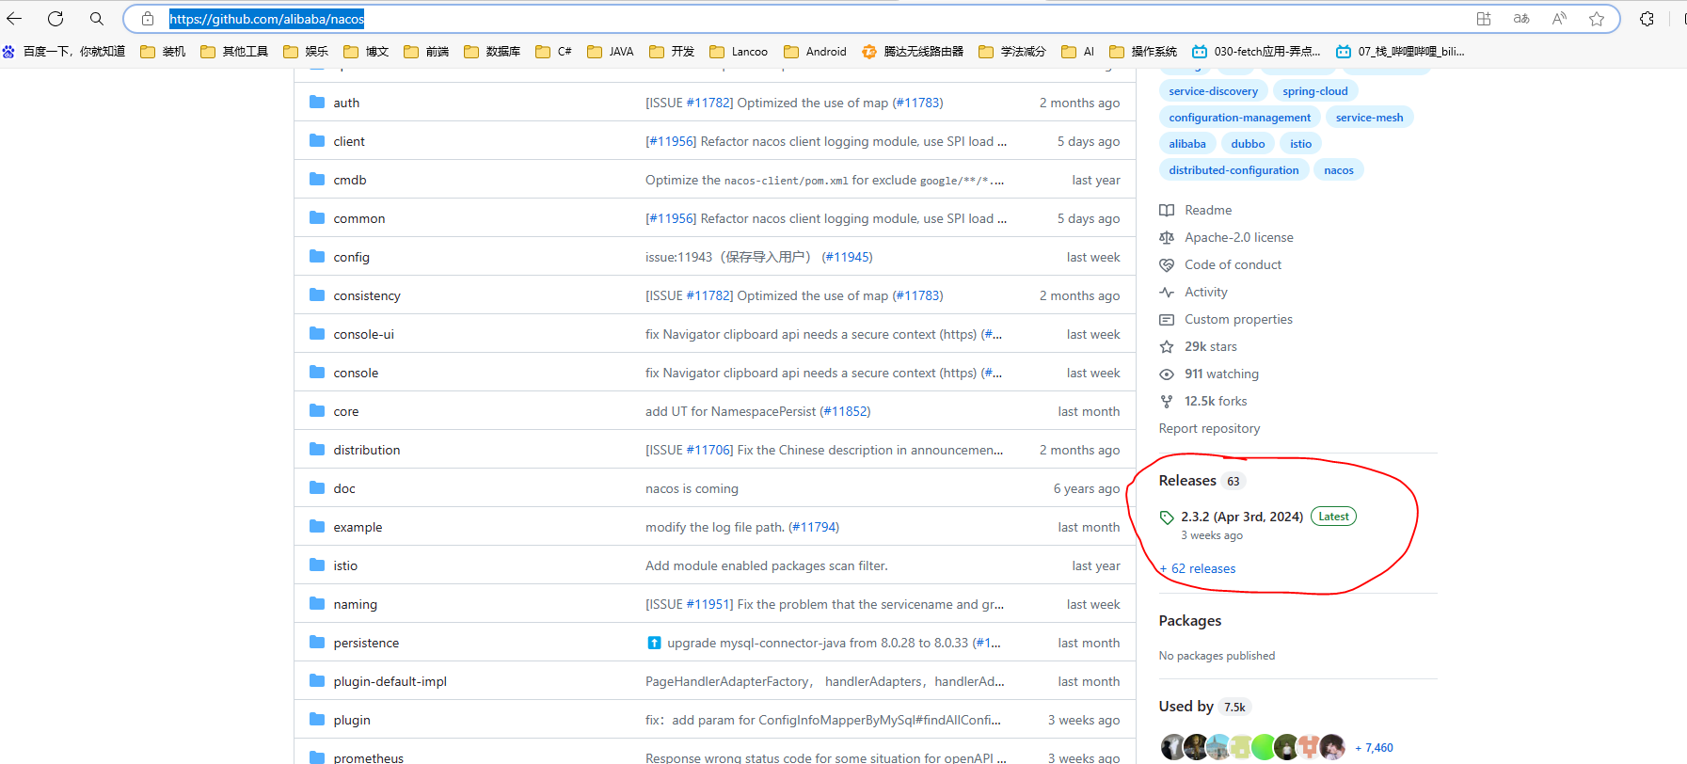Open the 开发 bookmarks folder

coord(672,52)
